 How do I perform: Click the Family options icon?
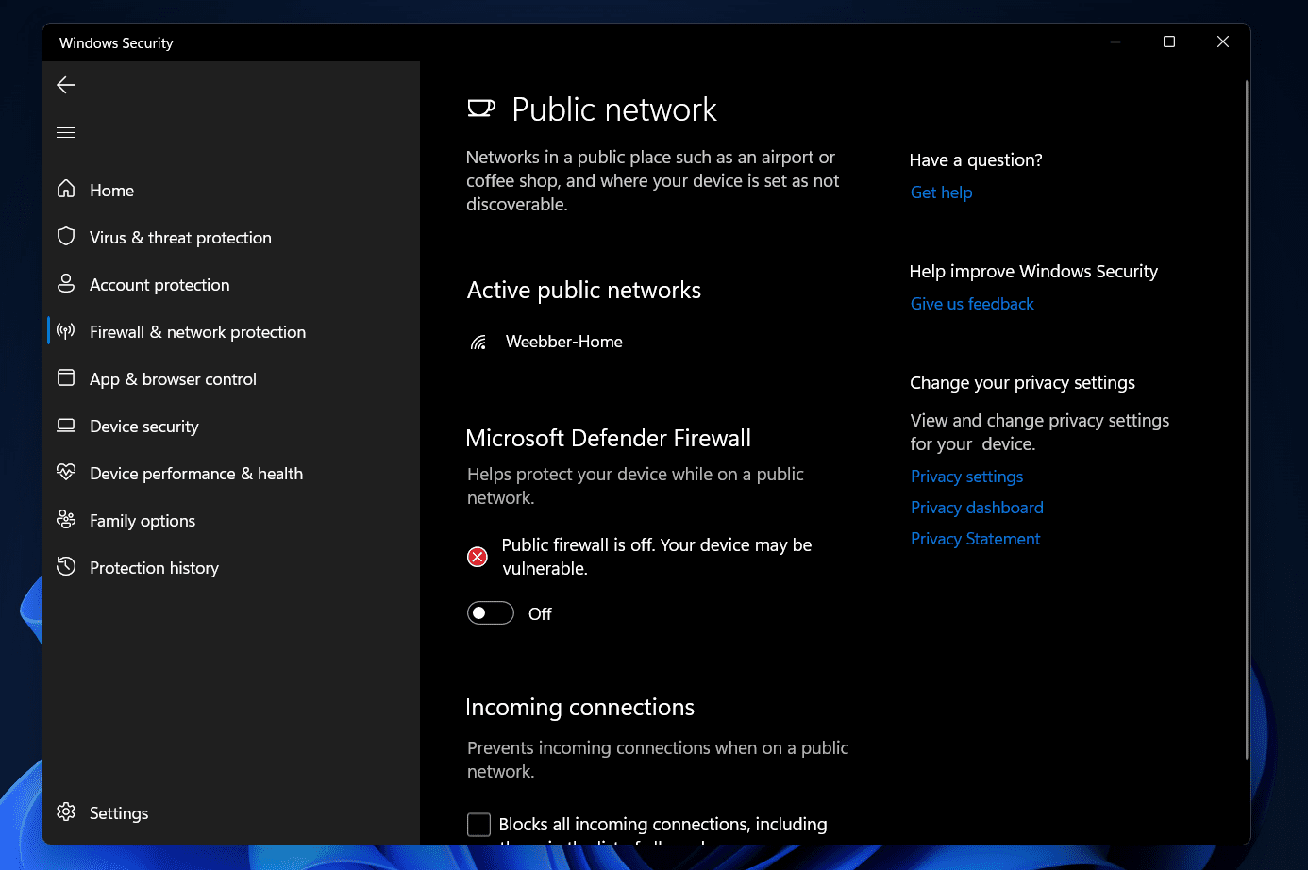coord(66,520)
